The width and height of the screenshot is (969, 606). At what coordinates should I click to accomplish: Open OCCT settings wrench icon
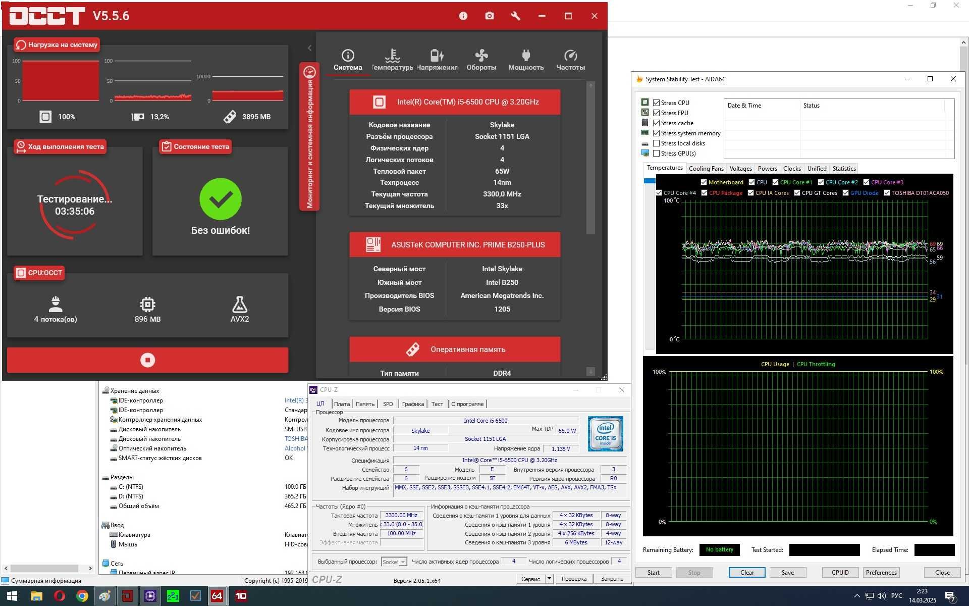[x=515, y=16]
